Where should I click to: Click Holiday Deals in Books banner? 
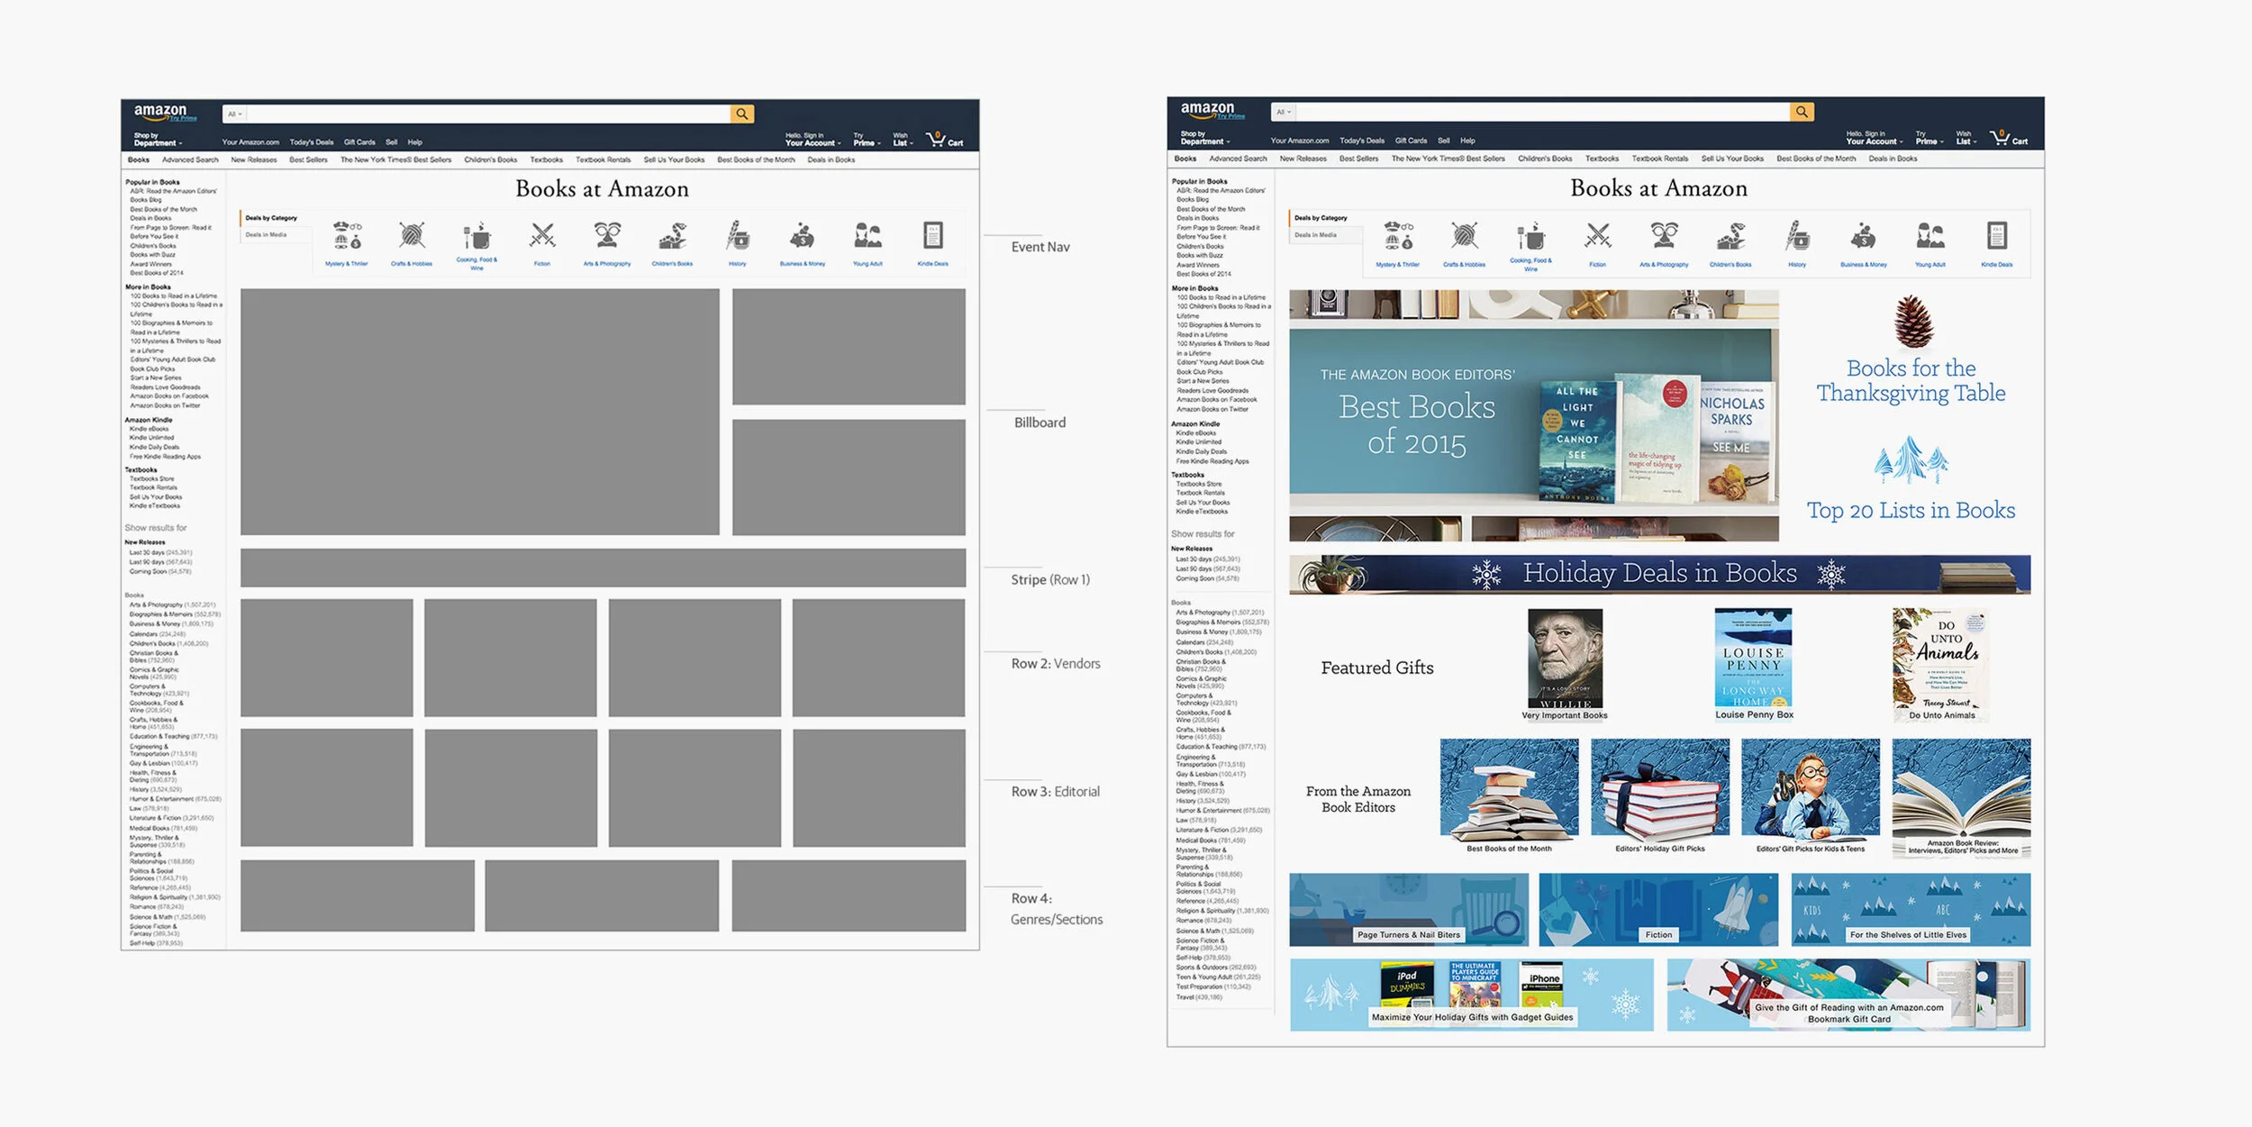(x=1659, y=574)
